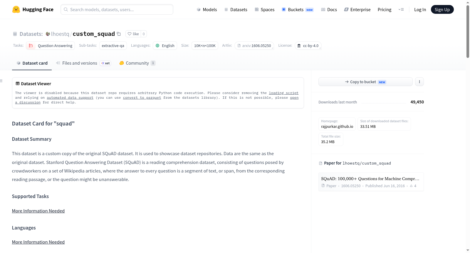Follow convert_to_parquet link
The height and width of the screenshot is (253, 470).
pyautogui.click(x=142, y=98)
